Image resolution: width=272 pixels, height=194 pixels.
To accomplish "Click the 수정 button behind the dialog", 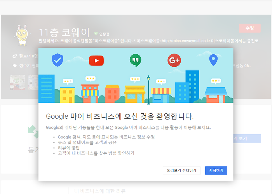I will (249, 28).
